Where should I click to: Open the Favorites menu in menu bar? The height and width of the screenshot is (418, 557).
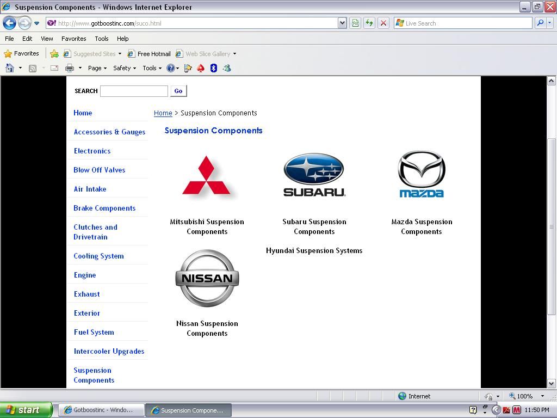tap(74, 39)
